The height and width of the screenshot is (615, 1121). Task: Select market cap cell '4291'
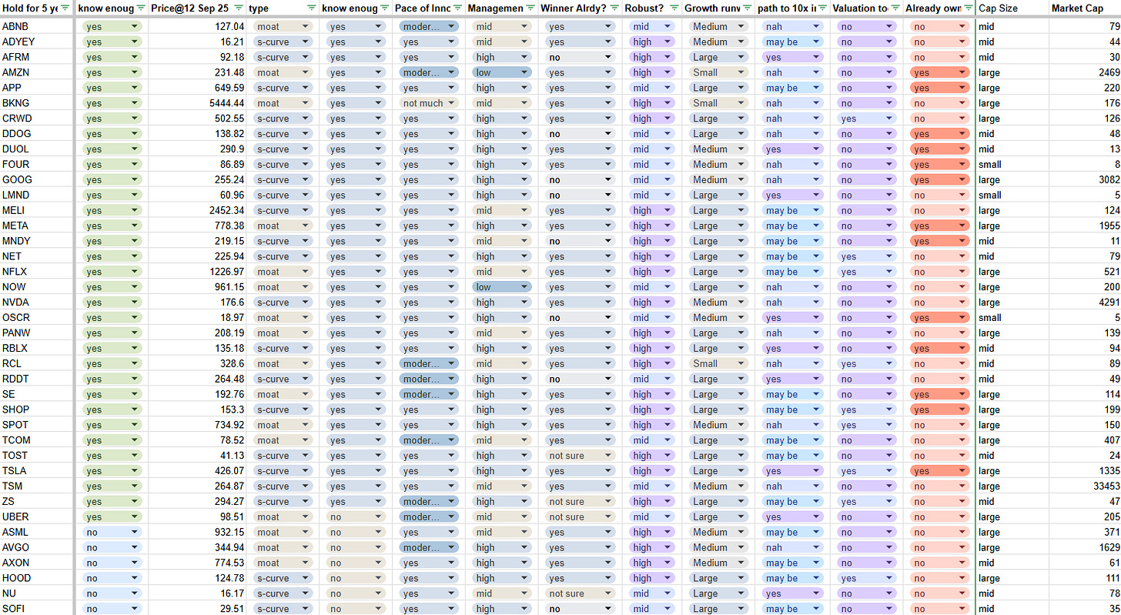coord(1085,302)
